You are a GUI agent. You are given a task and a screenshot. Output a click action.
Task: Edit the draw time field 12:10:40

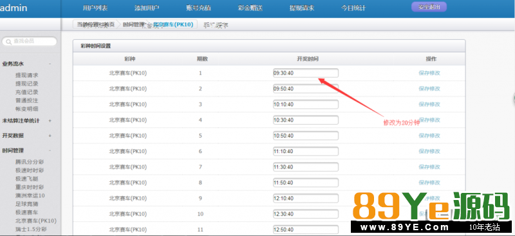pyautogui.click(x=305, y=198)
